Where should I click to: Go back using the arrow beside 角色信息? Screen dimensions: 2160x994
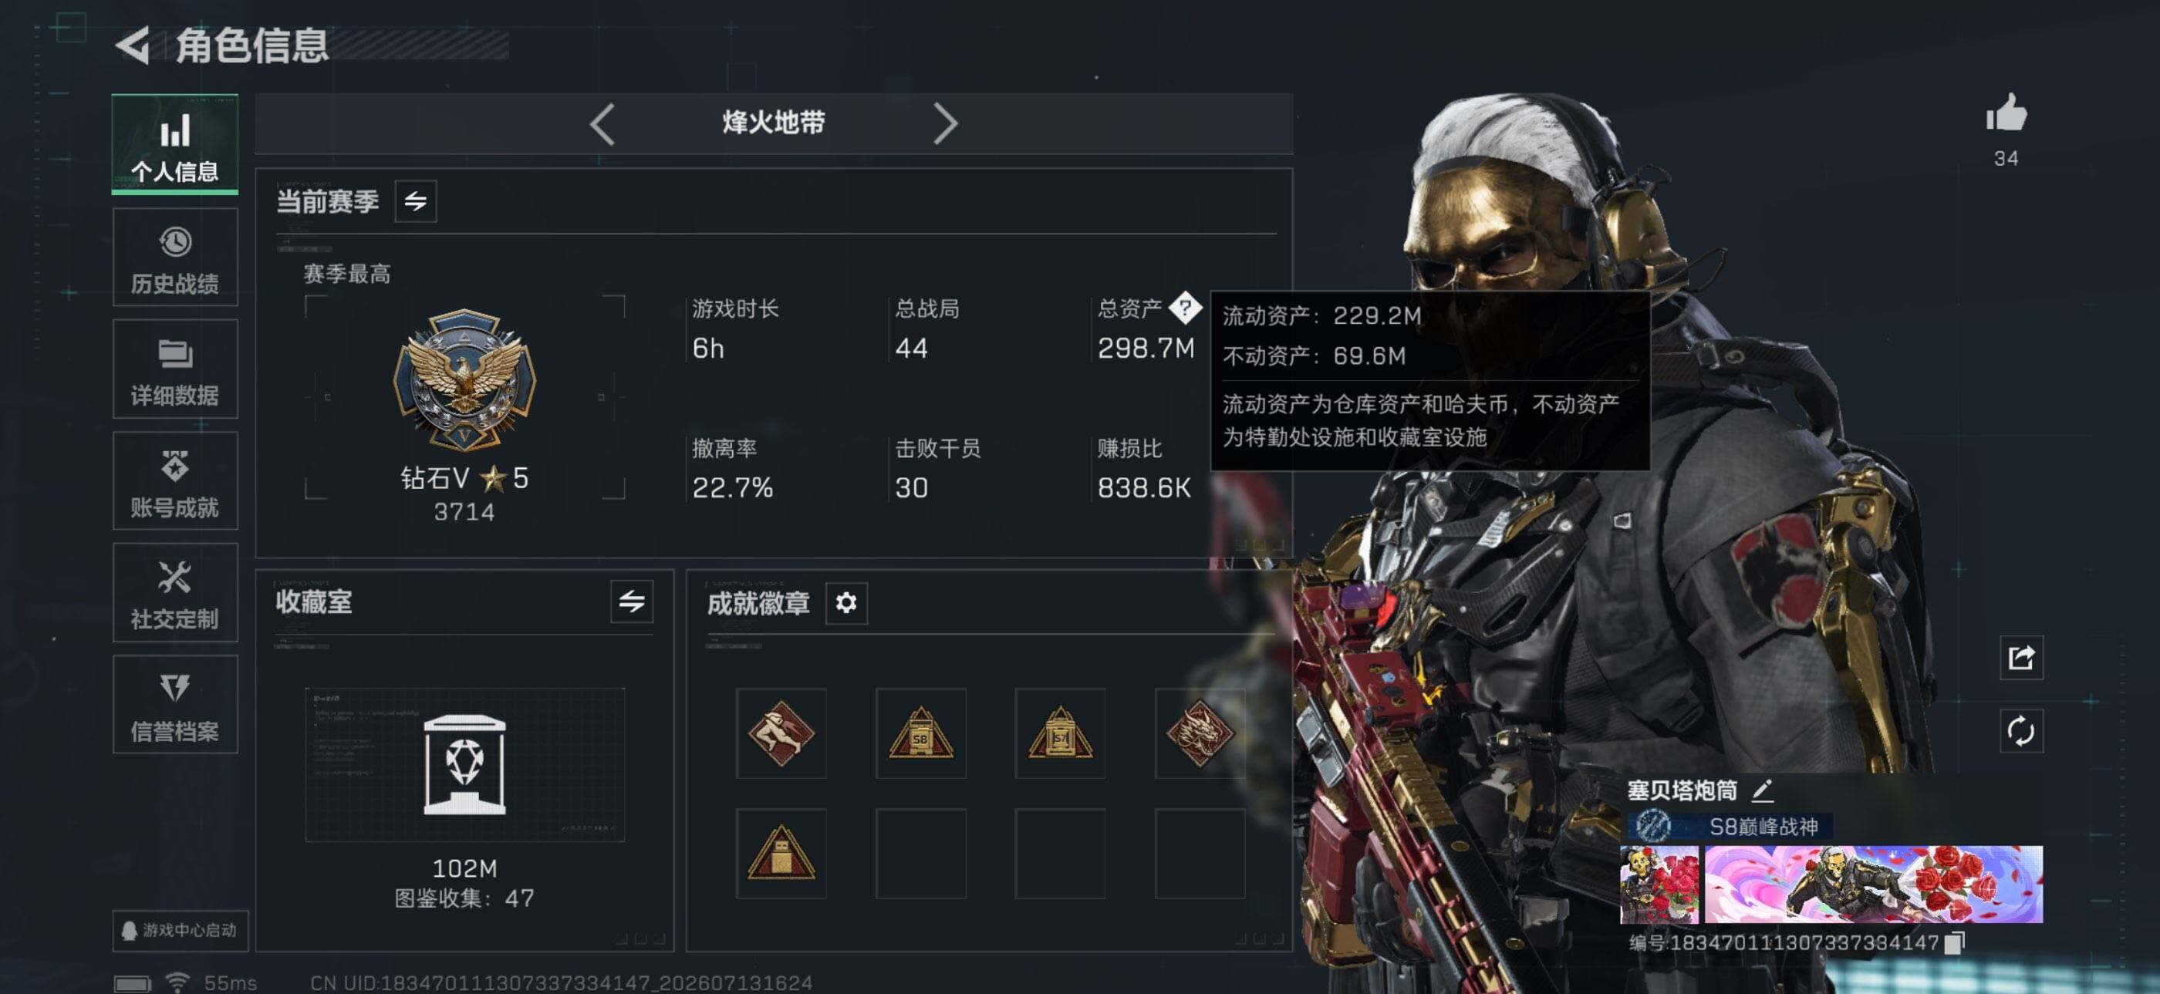coord(134,45)
